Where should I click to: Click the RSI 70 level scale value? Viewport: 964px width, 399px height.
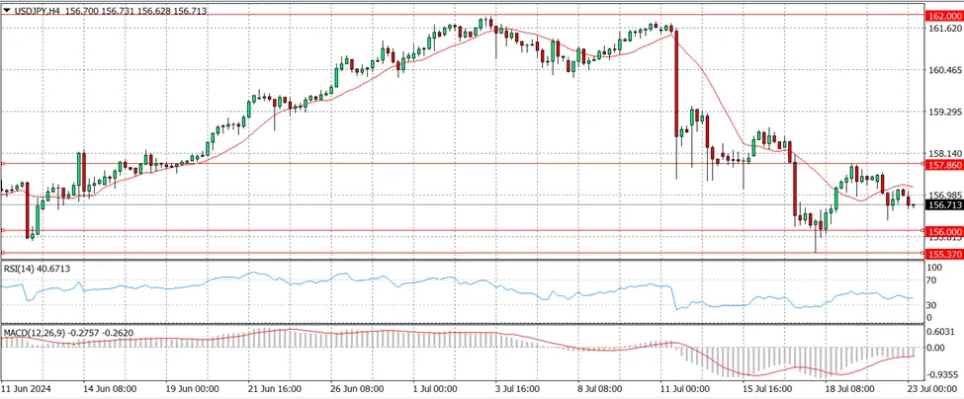(x=934, y=280)
